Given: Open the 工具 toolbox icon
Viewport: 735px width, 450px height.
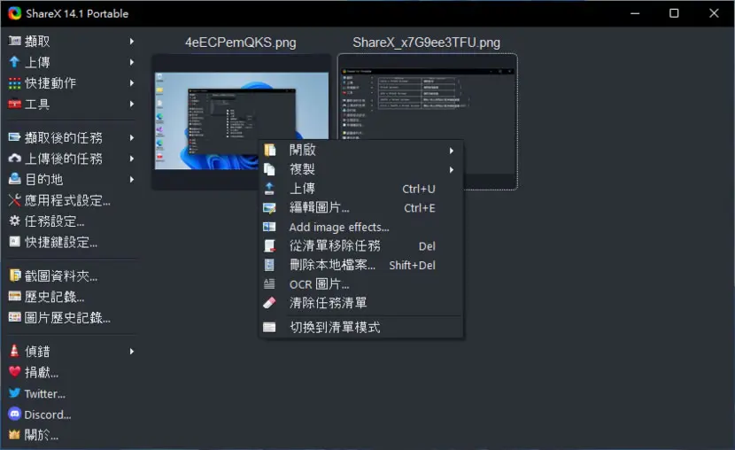Looking at the screenshot, I should tap(14, 104).
